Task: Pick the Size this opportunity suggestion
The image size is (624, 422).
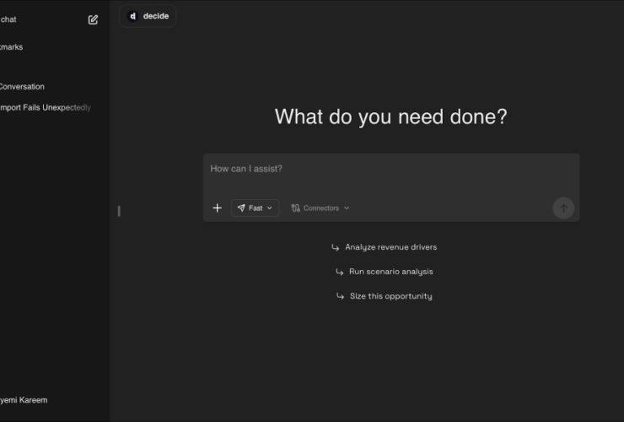Action: pyautogui.click(x=390, y=296)
